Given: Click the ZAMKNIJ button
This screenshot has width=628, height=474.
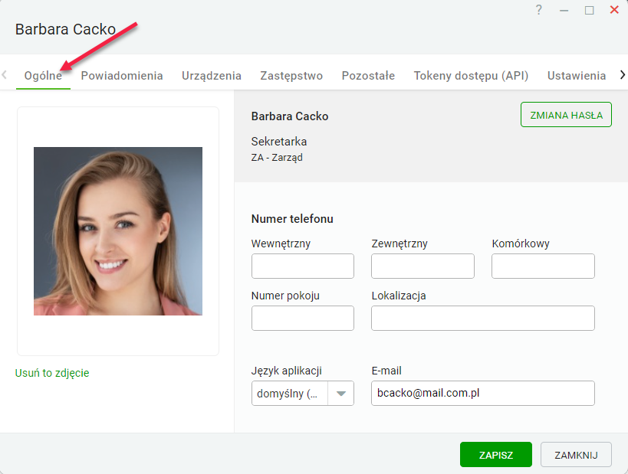Looking at the screenshot, I should pos(576,454).
